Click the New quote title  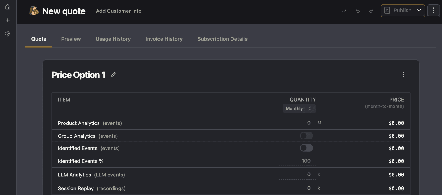(64, 11)
